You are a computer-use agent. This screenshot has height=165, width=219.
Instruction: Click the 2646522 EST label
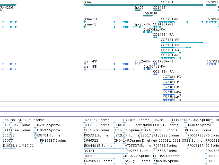point(91,141)
